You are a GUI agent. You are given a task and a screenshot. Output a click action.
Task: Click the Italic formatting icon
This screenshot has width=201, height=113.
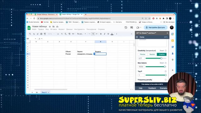pos(105,34)
